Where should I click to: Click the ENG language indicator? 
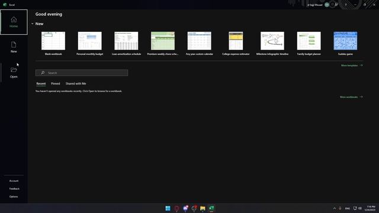pyautogui.click(x=348, y=208)
